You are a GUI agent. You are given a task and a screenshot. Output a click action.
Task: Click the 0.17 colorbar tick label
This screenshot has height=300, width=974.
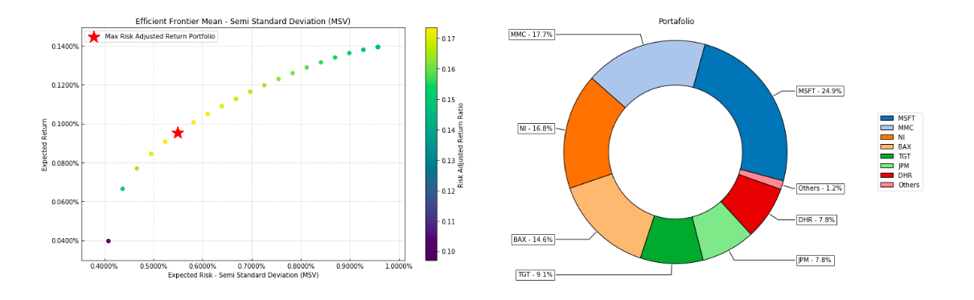449,39
